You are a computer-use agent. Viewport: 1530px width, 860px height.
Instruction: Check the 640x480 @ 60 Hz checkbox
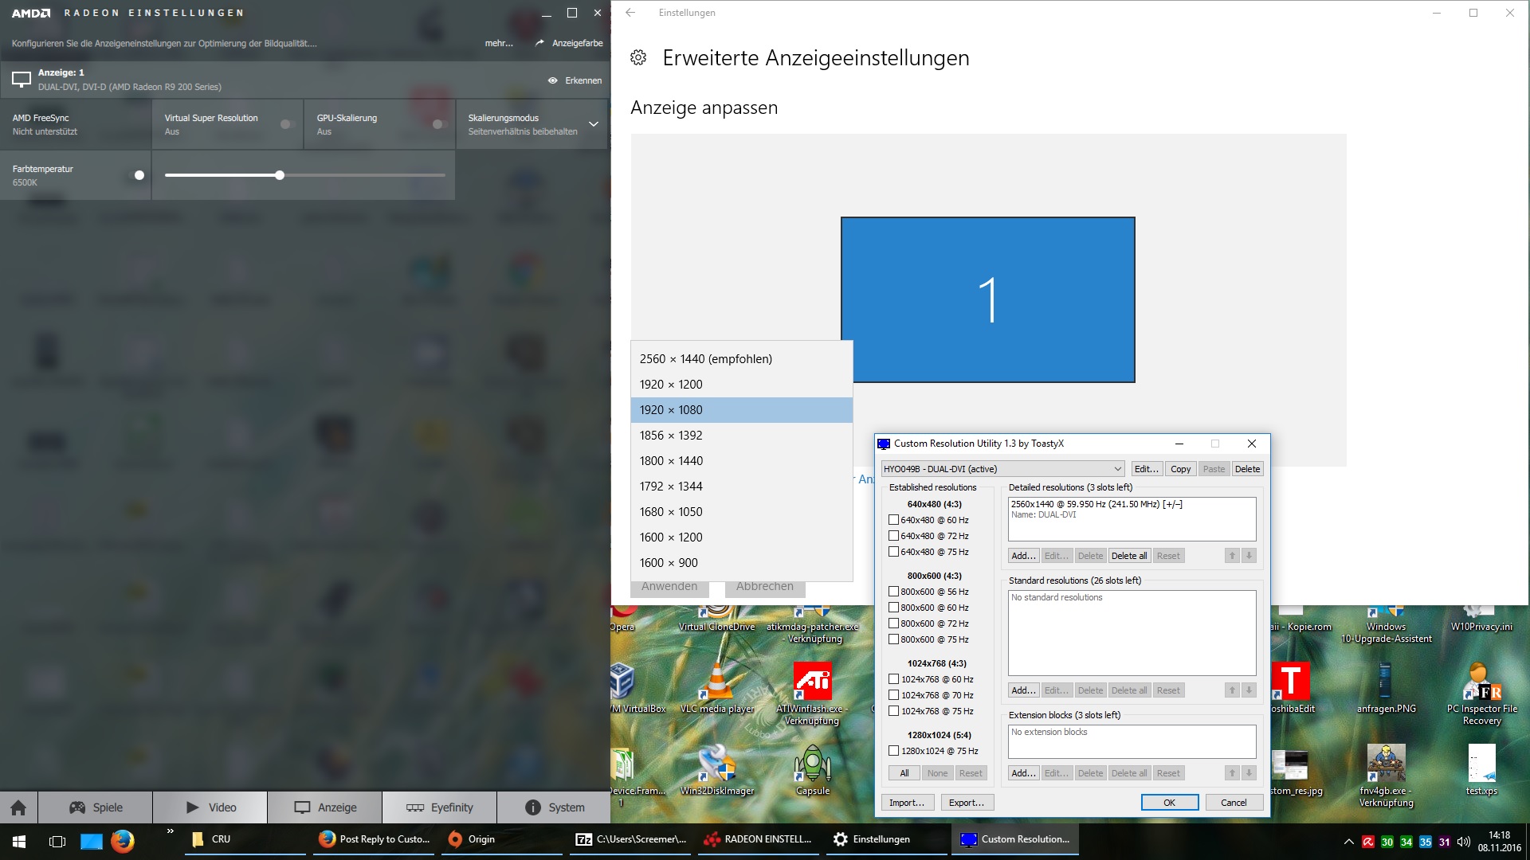893,520
